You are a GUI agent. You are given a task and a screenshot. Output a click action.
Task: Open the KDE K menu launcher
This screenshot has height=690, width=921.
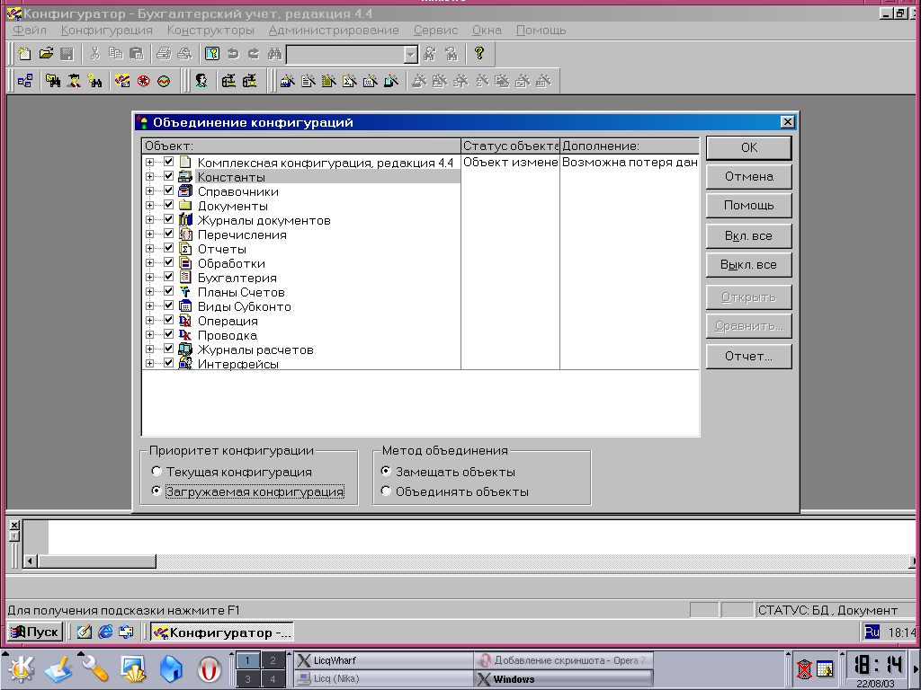[22, 668]
